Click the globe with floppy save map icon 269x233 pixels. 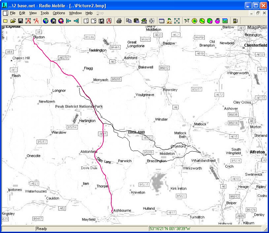[53, 21]
